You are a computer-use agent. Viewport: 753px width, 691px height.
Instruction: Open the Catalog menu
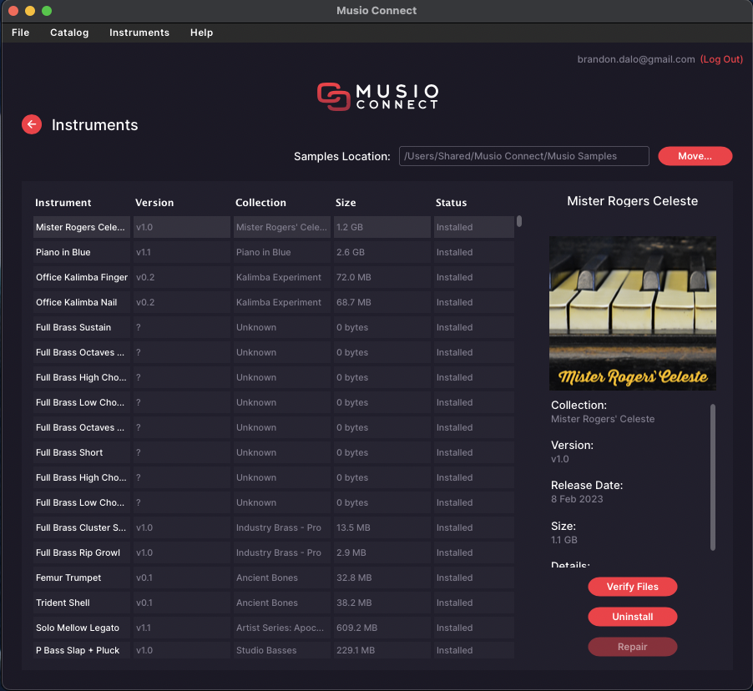(69, 33)
